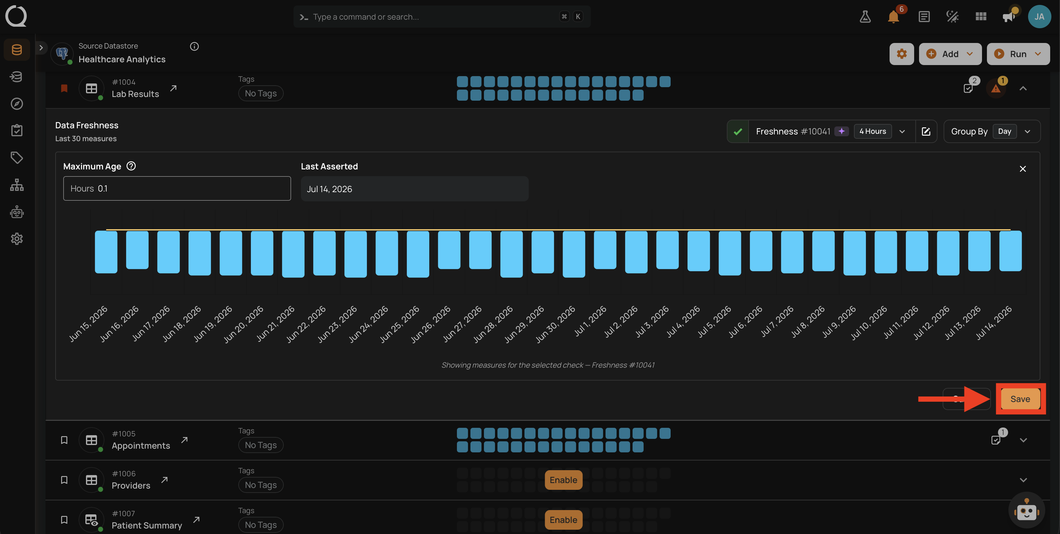This screenshot has height=534, width=1060.
Task: Open the Group By Day dropdown
Action: [992, 131]
